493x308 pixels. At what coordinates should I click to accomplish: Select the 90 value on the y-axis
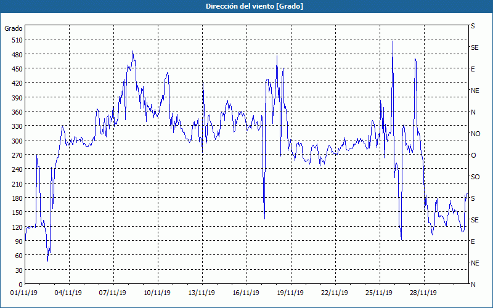click(19, 241)
